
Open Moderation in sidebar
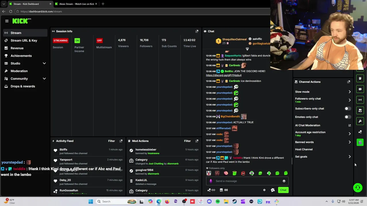pos(25,71)
